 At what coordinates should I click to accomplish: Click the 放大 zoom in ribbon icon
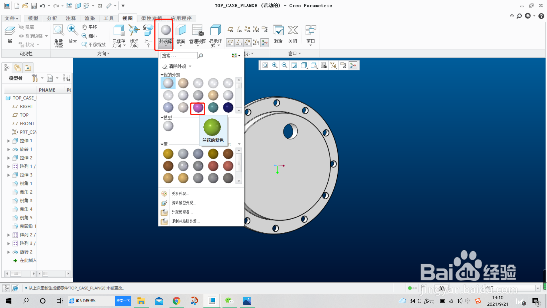pyautogui.click(x=72, y=34)
